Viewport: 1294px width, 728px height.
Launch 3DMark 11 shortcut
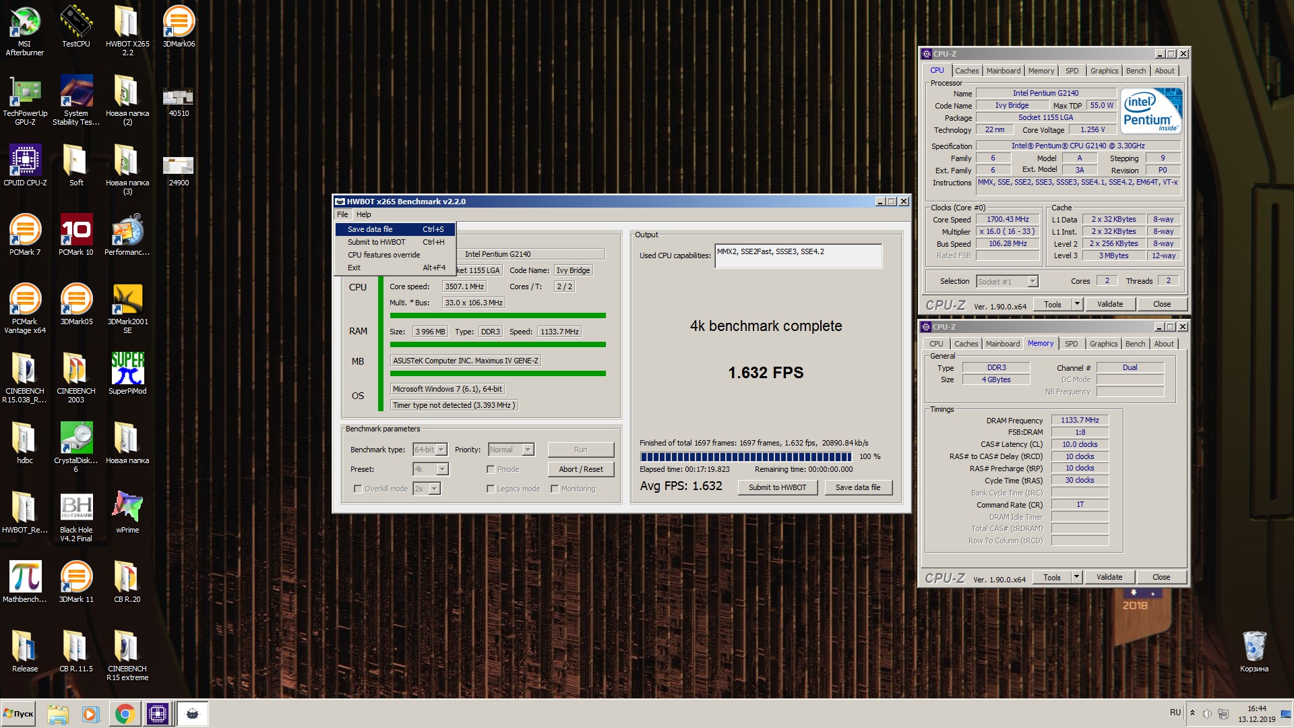76,582
